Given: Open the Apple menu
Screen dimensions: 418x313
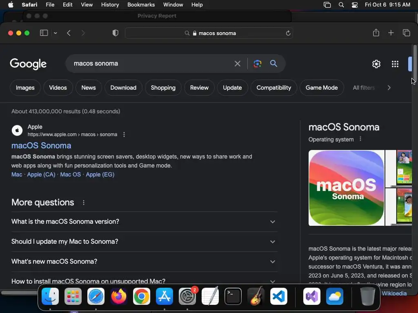Looking at the screenshot, I should (x=11, y=4).
